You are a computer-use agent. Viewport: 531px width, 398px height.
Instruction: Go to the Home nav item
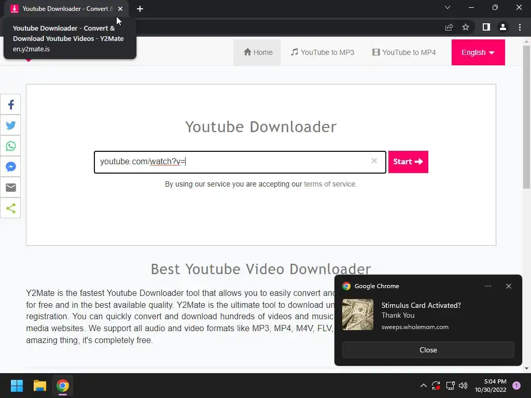257,52
